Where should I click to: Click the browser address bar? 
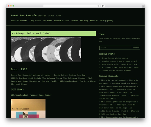tap(72, 6)
